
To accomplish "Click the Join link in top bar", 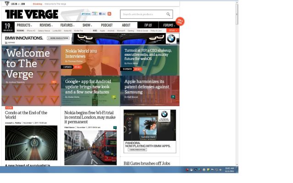I will tap(22, 4).
